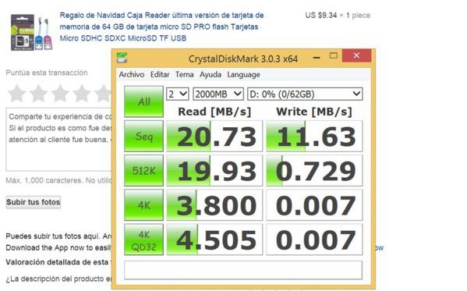The height and width of the screenshot is (291, 467).
Task: Click the Write [MB/s] column header
Action: (x=314, y=112)
